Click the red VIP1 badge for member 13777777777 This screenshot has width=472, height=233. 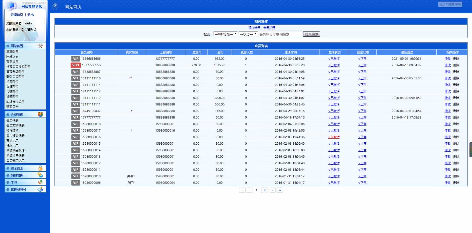tap(76, 65)
